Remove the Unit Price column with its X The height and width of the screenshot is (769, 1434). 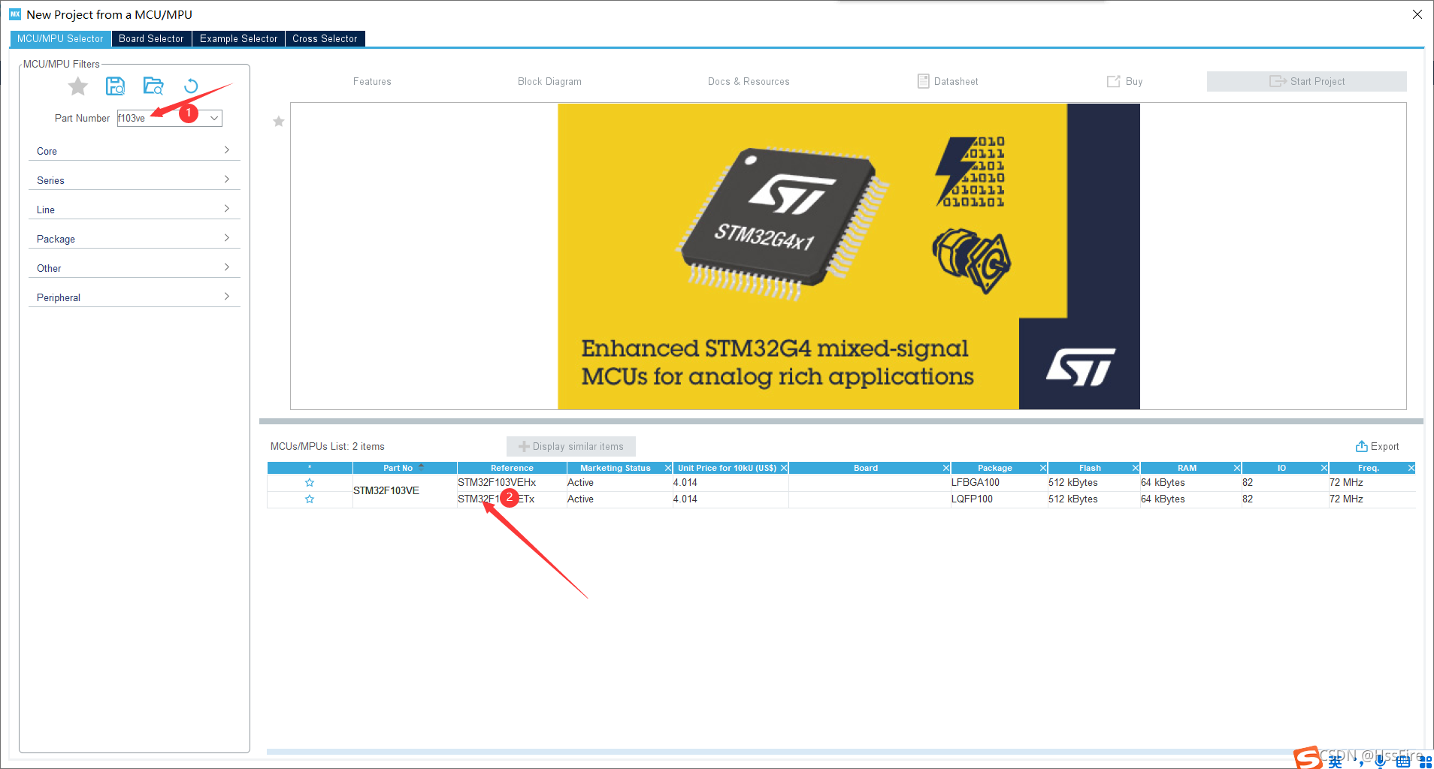(784, 468)
